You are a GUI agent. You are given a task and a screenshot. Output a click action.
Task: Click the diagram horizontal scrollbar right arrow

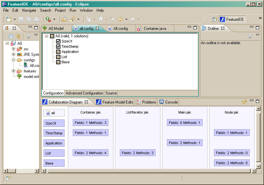click(254, 171)
